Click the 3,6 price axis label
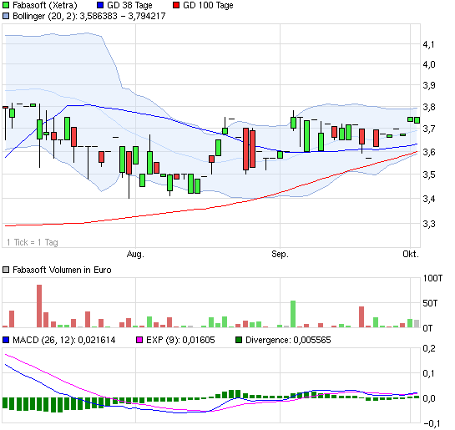The height and width of the screenshot is (430, 455). point(429,152)
